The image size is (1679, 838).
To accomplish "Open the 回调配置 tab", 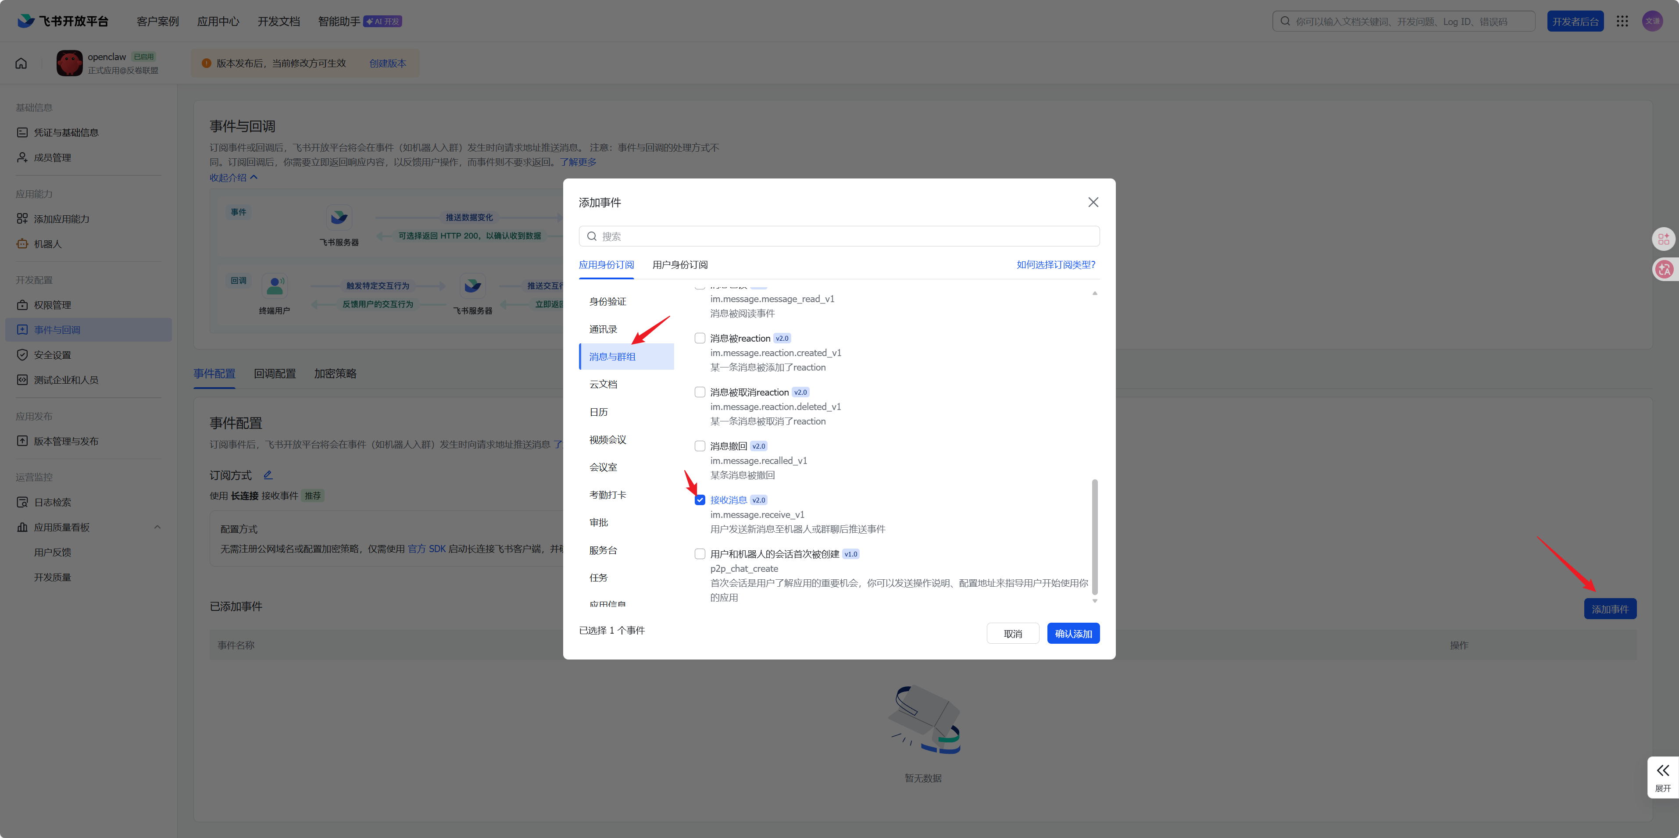I will (x=275, y=373).
